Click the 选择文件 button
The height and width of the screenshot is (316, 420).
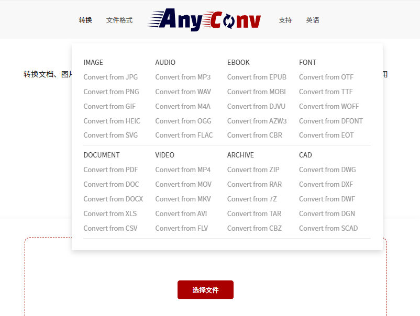[x=205, y=290]
